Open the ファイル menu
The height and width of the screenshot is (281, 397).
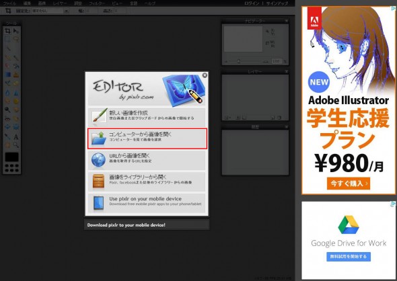click(9, 3)
